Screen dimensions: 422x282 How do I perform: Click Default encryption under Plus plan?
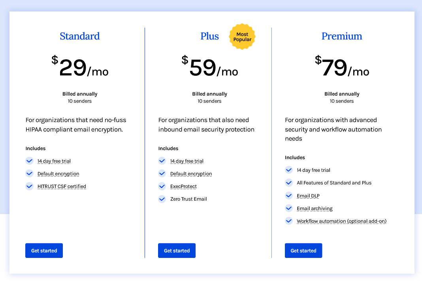coord(191,174)
